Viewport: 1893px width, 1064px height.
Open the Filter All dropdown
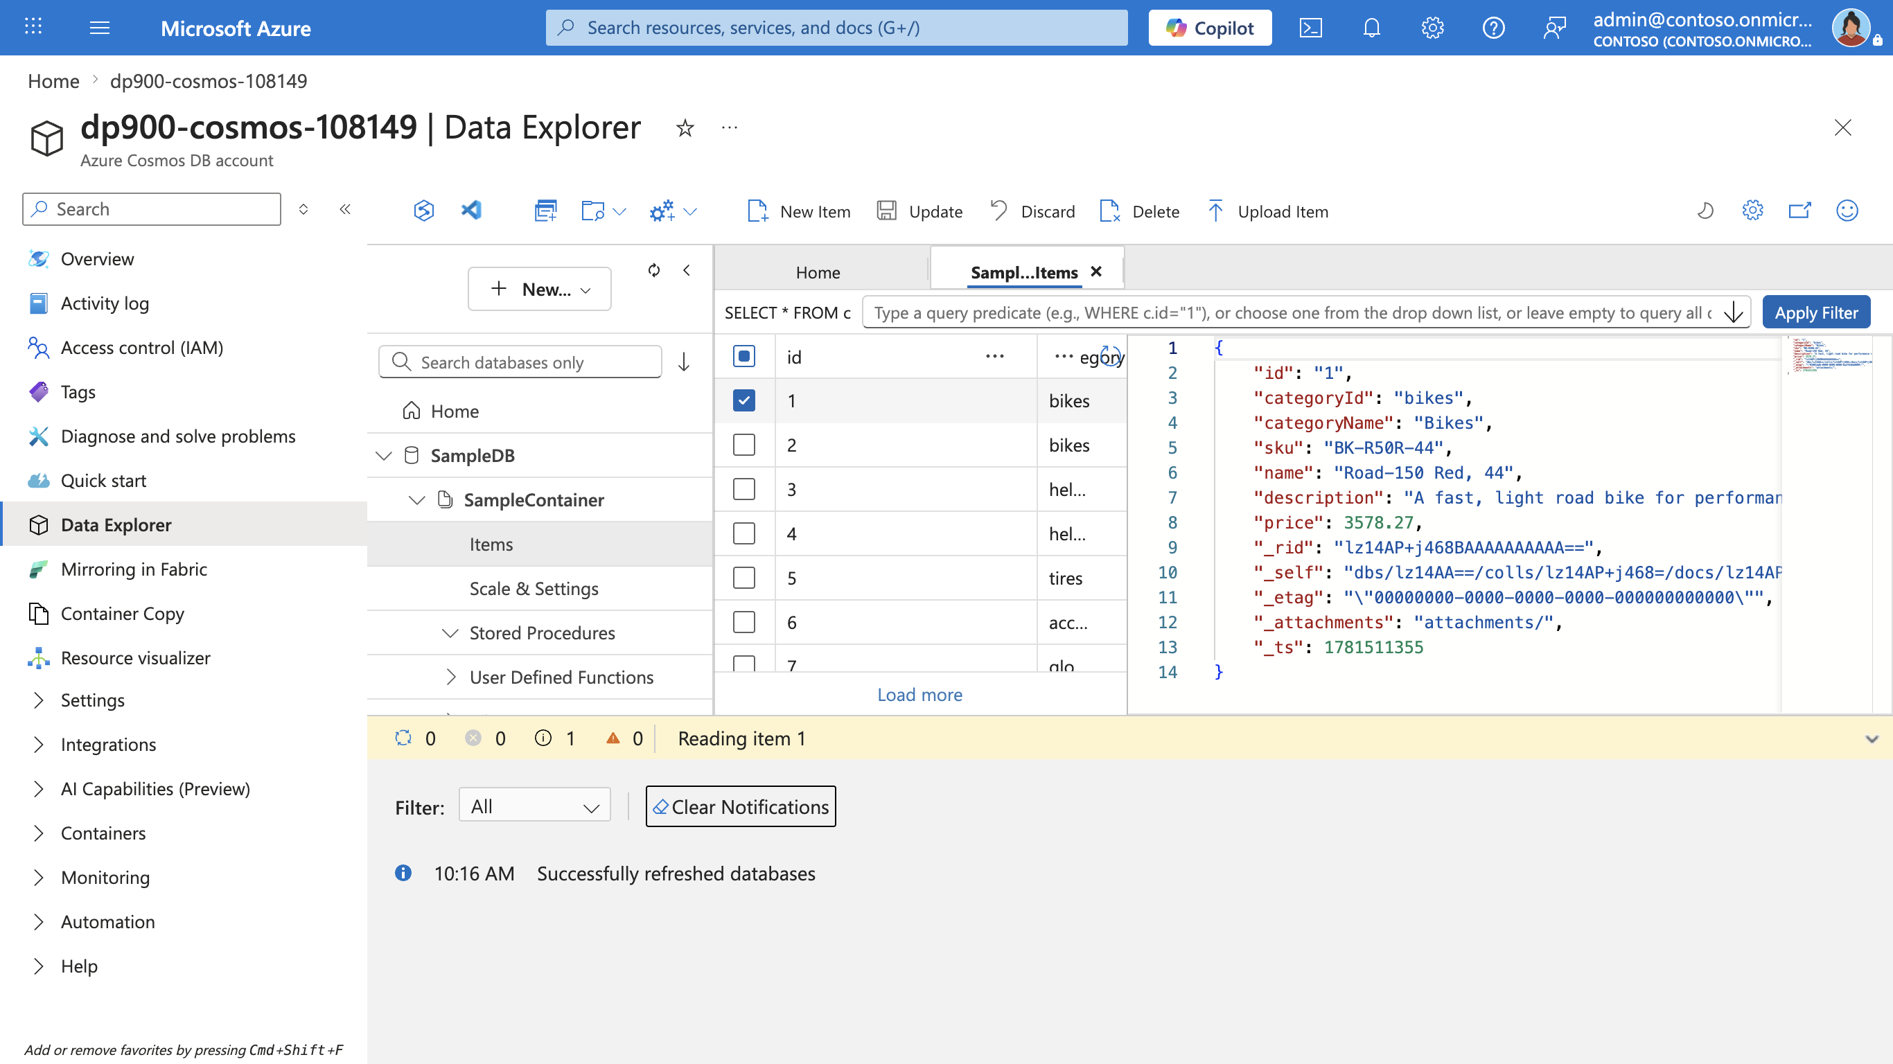coord(534,806)
